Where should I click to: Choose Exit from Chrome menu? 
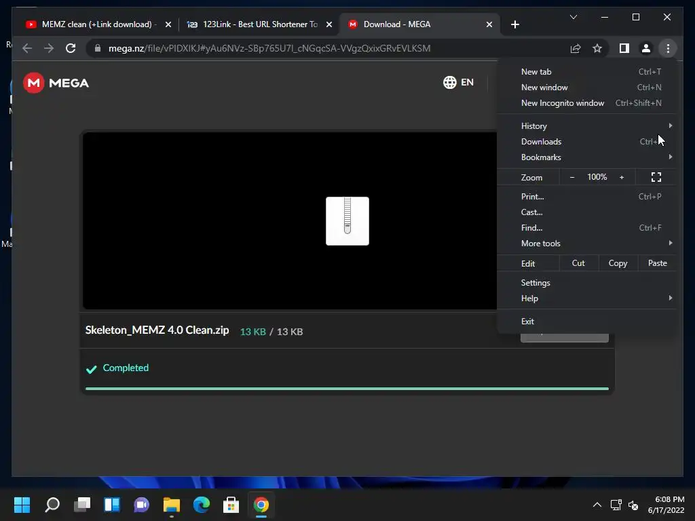[587, 321]
